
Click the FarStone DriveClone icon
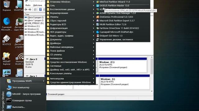[x=97, y=28]
